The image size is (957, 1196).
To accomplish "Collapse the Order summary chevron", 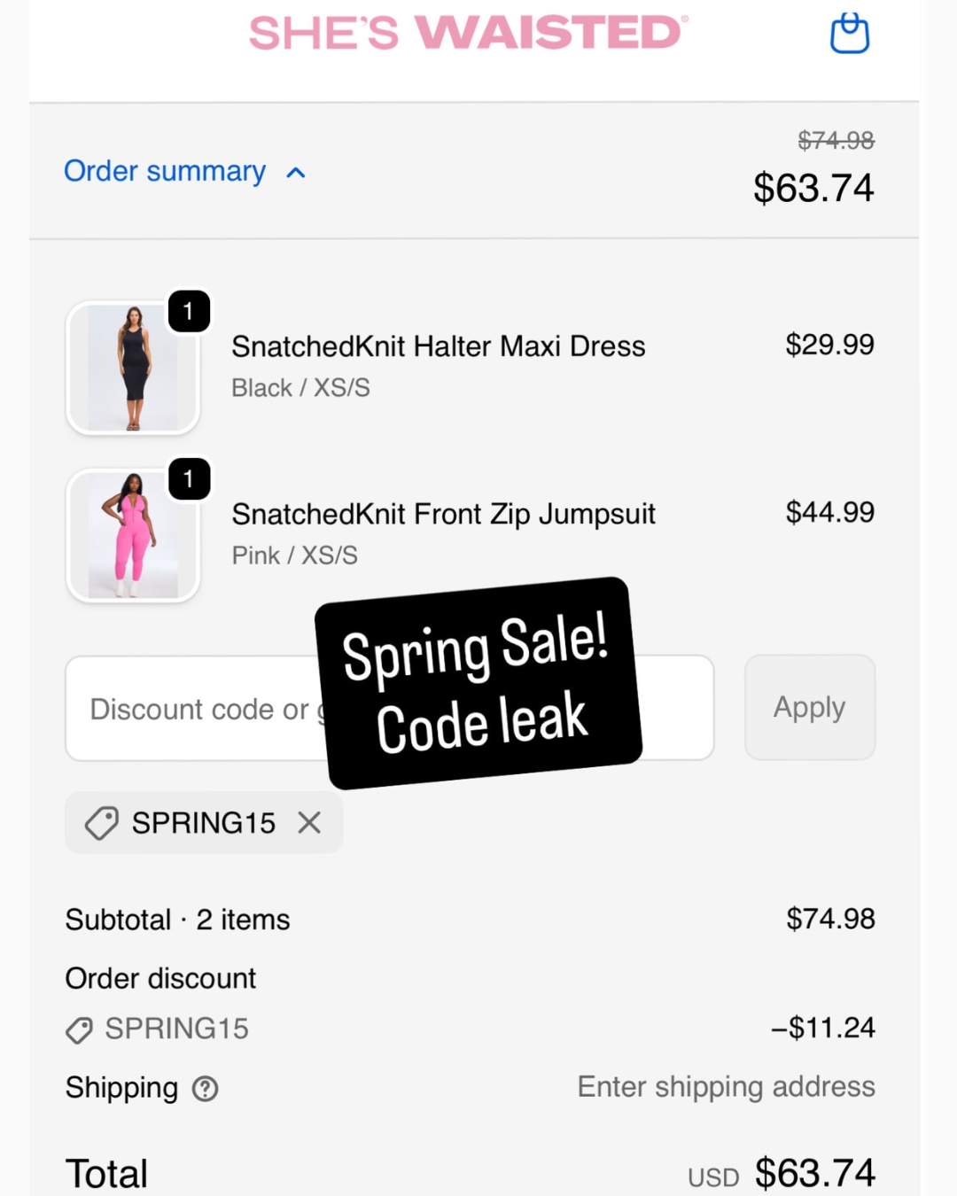I will click(296, 173).
